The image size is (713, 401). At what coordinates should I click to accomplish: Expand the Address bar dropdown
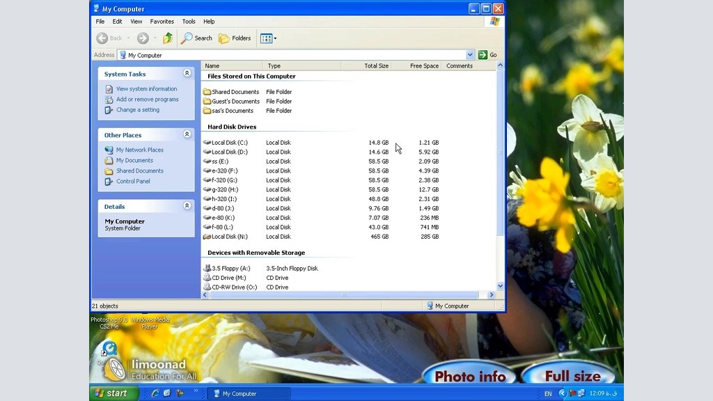pyautogui.click(x=470, y=55)
